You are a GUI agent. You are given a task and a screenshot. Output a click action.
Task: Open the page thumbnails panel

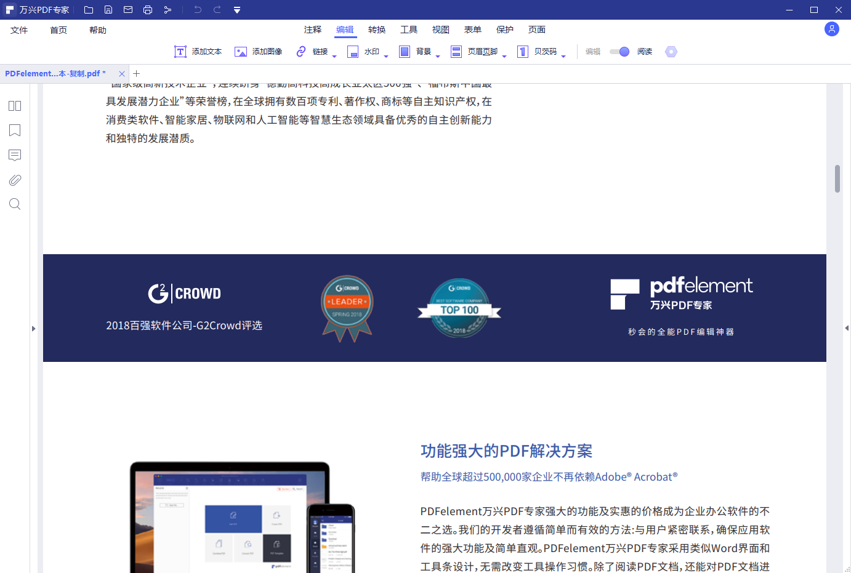point(14,106)
